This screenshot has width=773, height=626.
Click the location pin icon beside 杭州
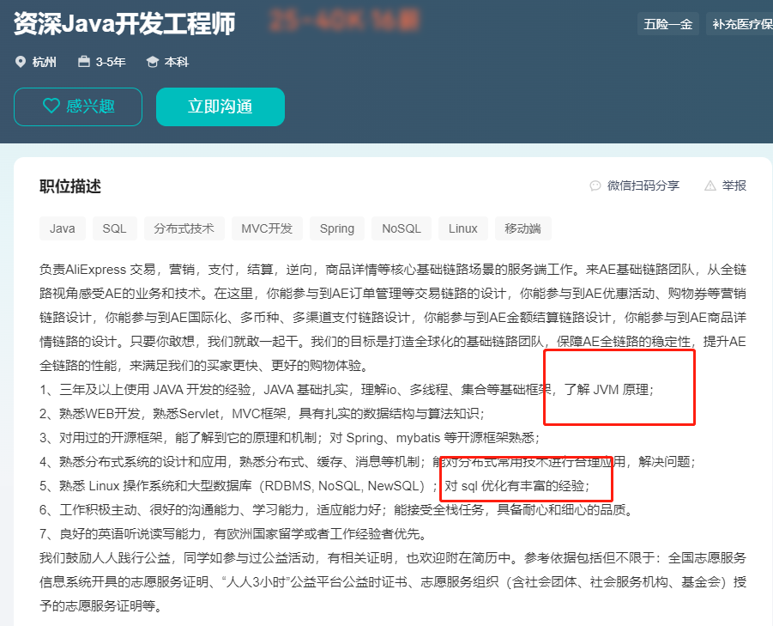pos(21,62)
